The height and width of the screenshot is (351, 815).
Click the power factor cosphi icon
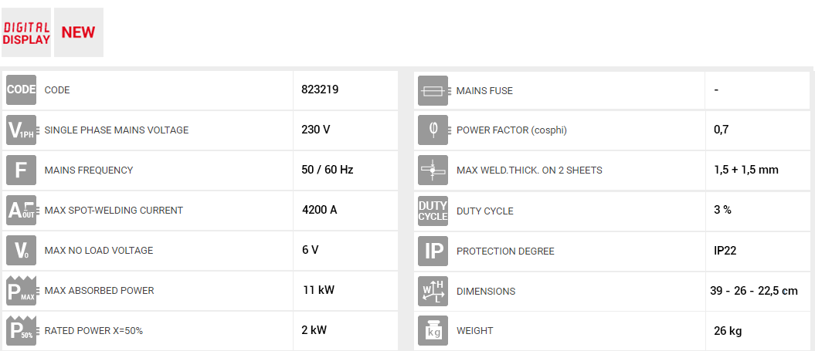[433, 130]
